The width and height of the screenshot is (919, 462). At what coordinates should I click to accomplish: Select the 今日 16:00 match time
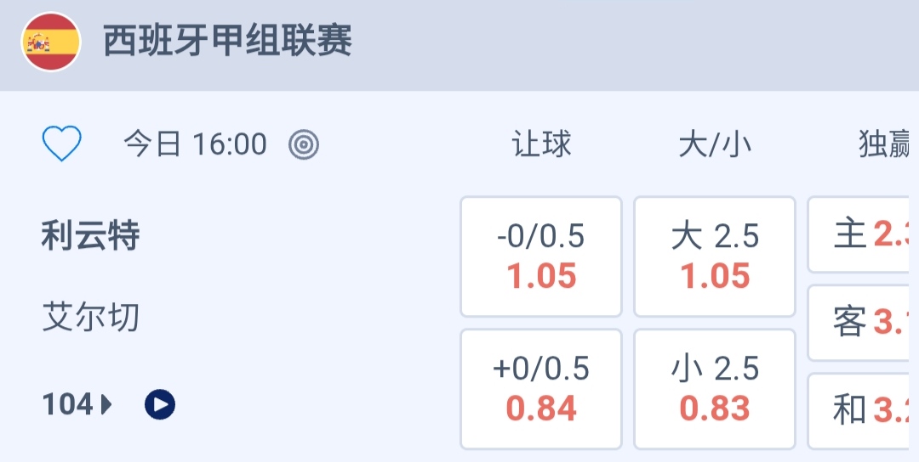click(x=195, y=144)
